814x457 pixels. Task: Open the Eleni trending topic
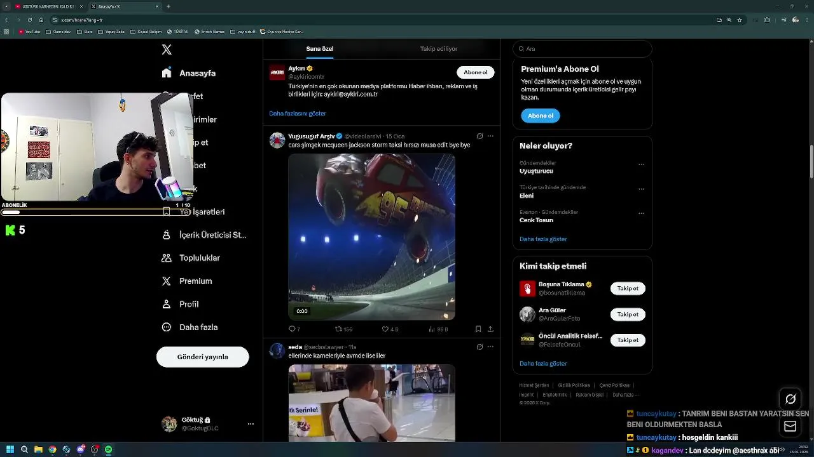[527, 196]
